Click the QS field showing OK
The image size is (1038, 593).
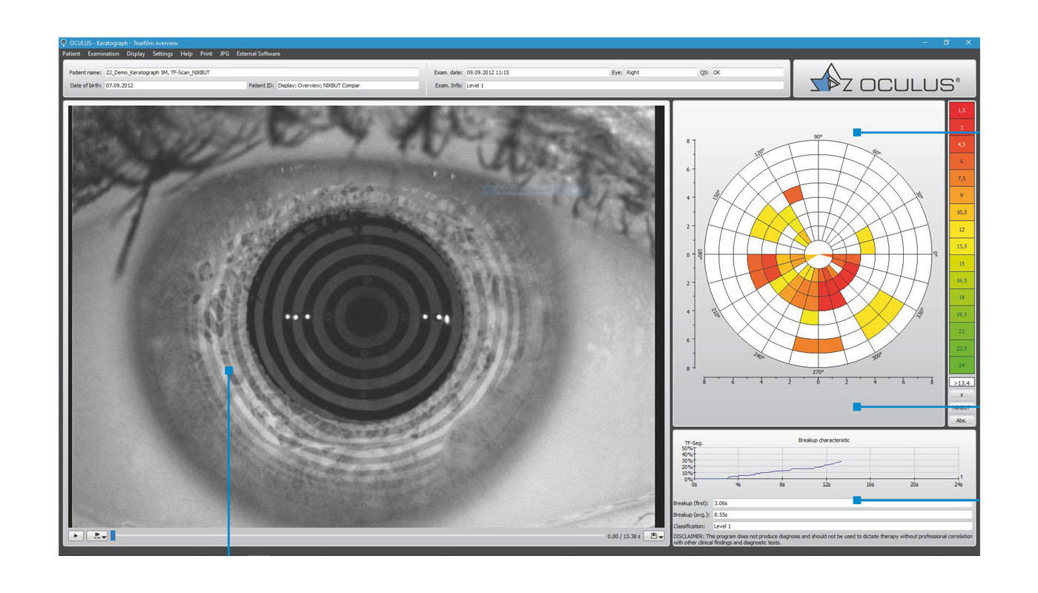(747, 73)
